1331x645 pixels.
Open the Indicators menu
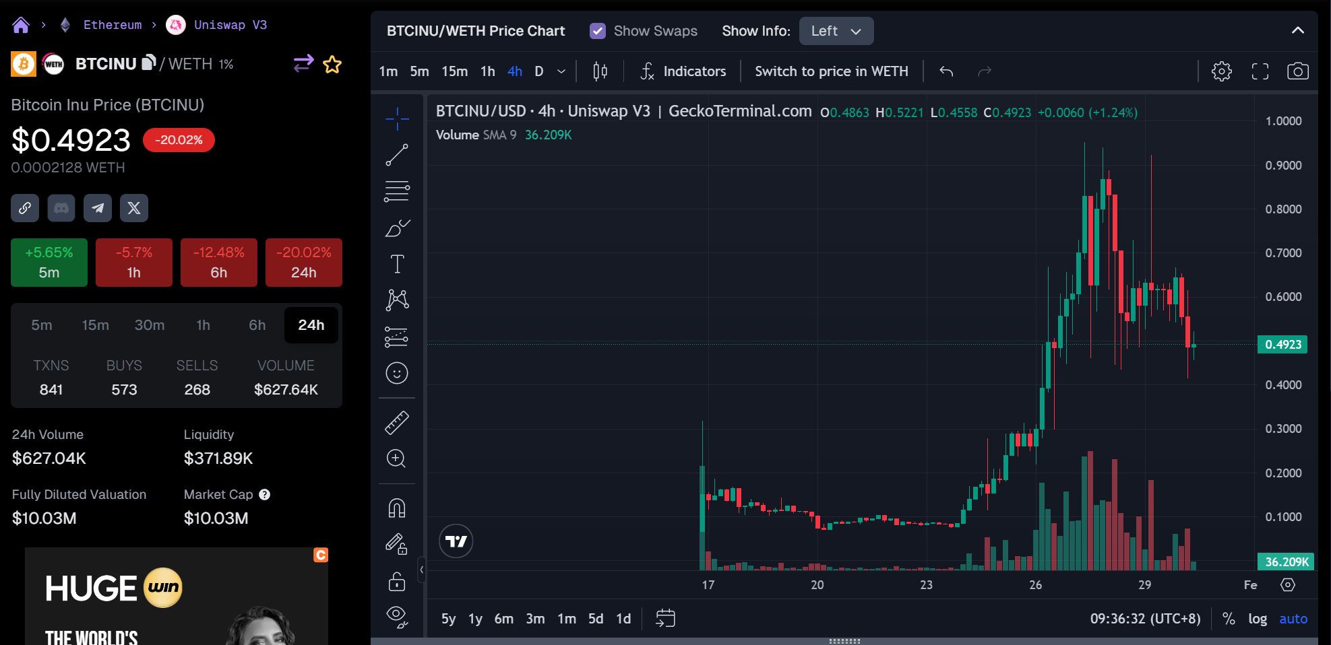[683, 71]
